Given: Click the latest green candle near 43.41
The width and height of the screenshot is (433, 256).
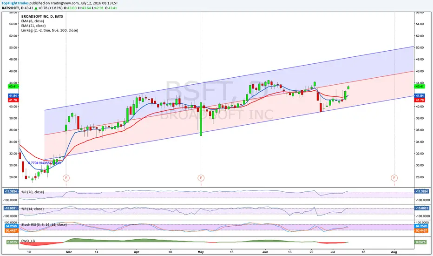Looking at the screenshot, I should [348, 88].
